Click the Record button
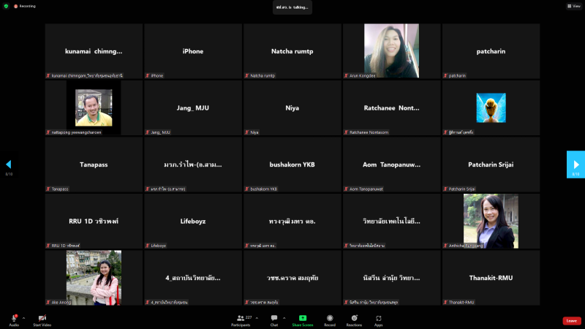Viewport: 585px width, 329px height. tap(330, 319)
